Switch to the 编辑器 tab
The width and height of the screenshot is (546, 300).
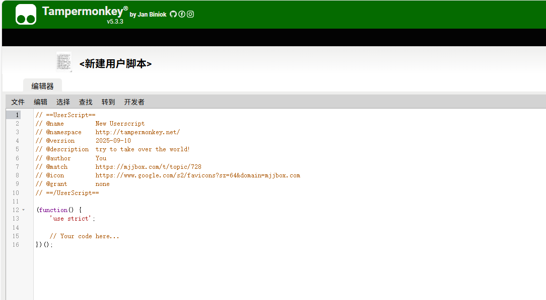click(x=43, y=86)
